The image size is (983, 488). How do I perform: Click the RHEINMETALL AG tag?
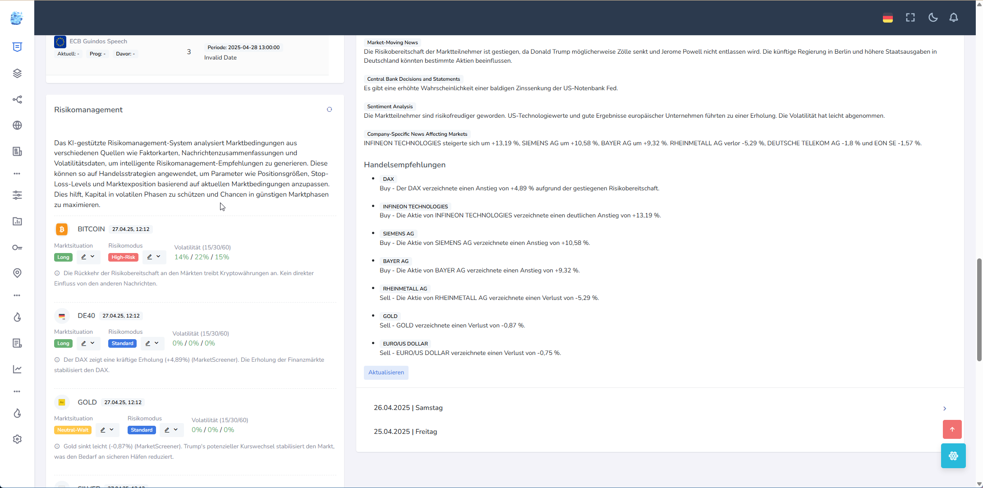pyautogui.click(x=405, y=289)
